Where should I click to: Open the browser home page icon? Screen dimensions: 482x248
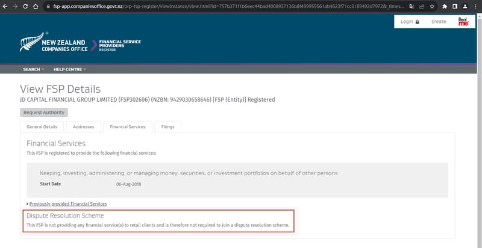[36, 6]
